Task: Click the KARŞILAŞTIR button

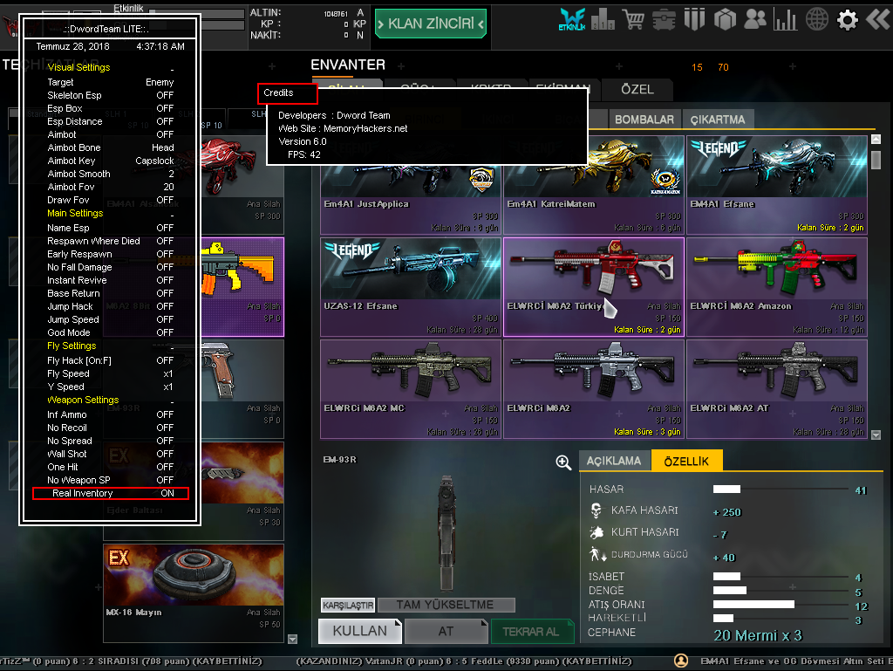Action: (348, 605)
